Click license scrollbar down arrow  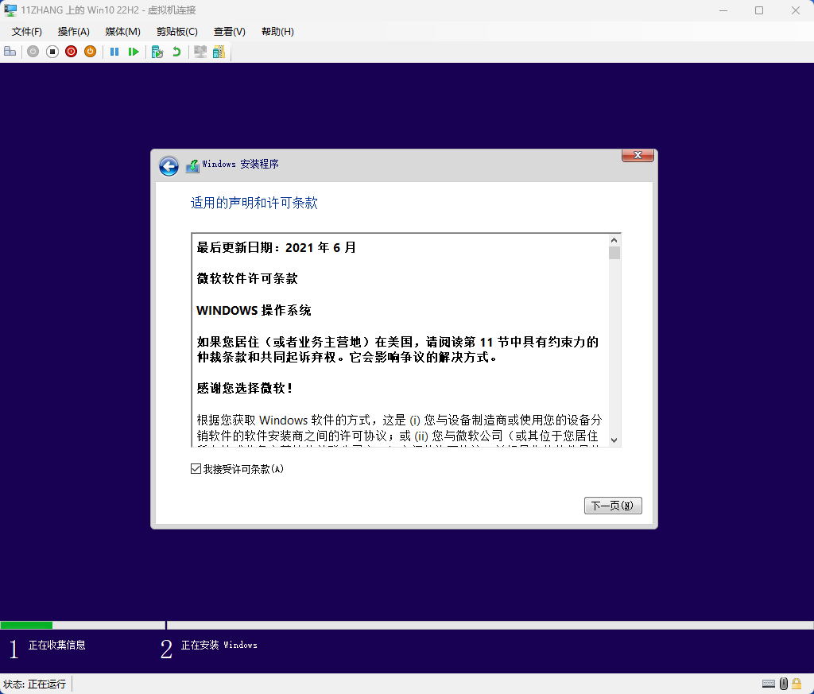pyautogui.click(x=614, y=440)
